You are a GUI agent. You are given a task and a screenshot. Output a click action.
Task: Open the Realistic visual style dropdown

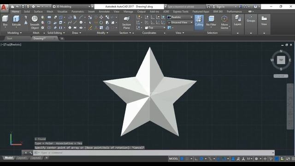(180, 17)
